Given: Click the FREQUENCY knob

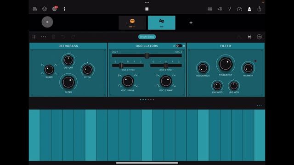Looking at the screenshot, I should (x=226, y=64).
